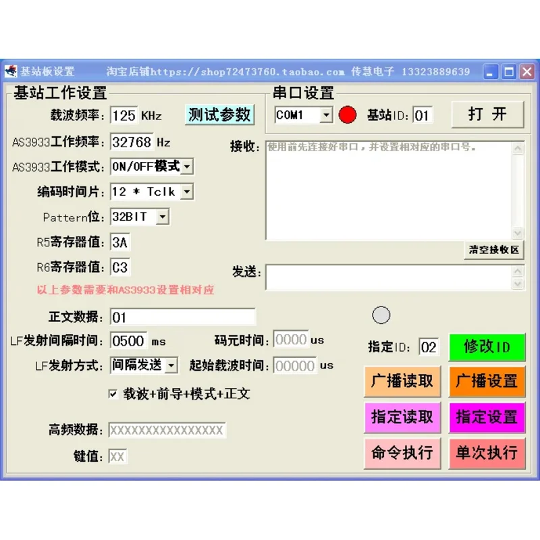This screenshot has height=540, width=540.
Task: Click 载波频率 field showing 125
Action: (124, 115)
